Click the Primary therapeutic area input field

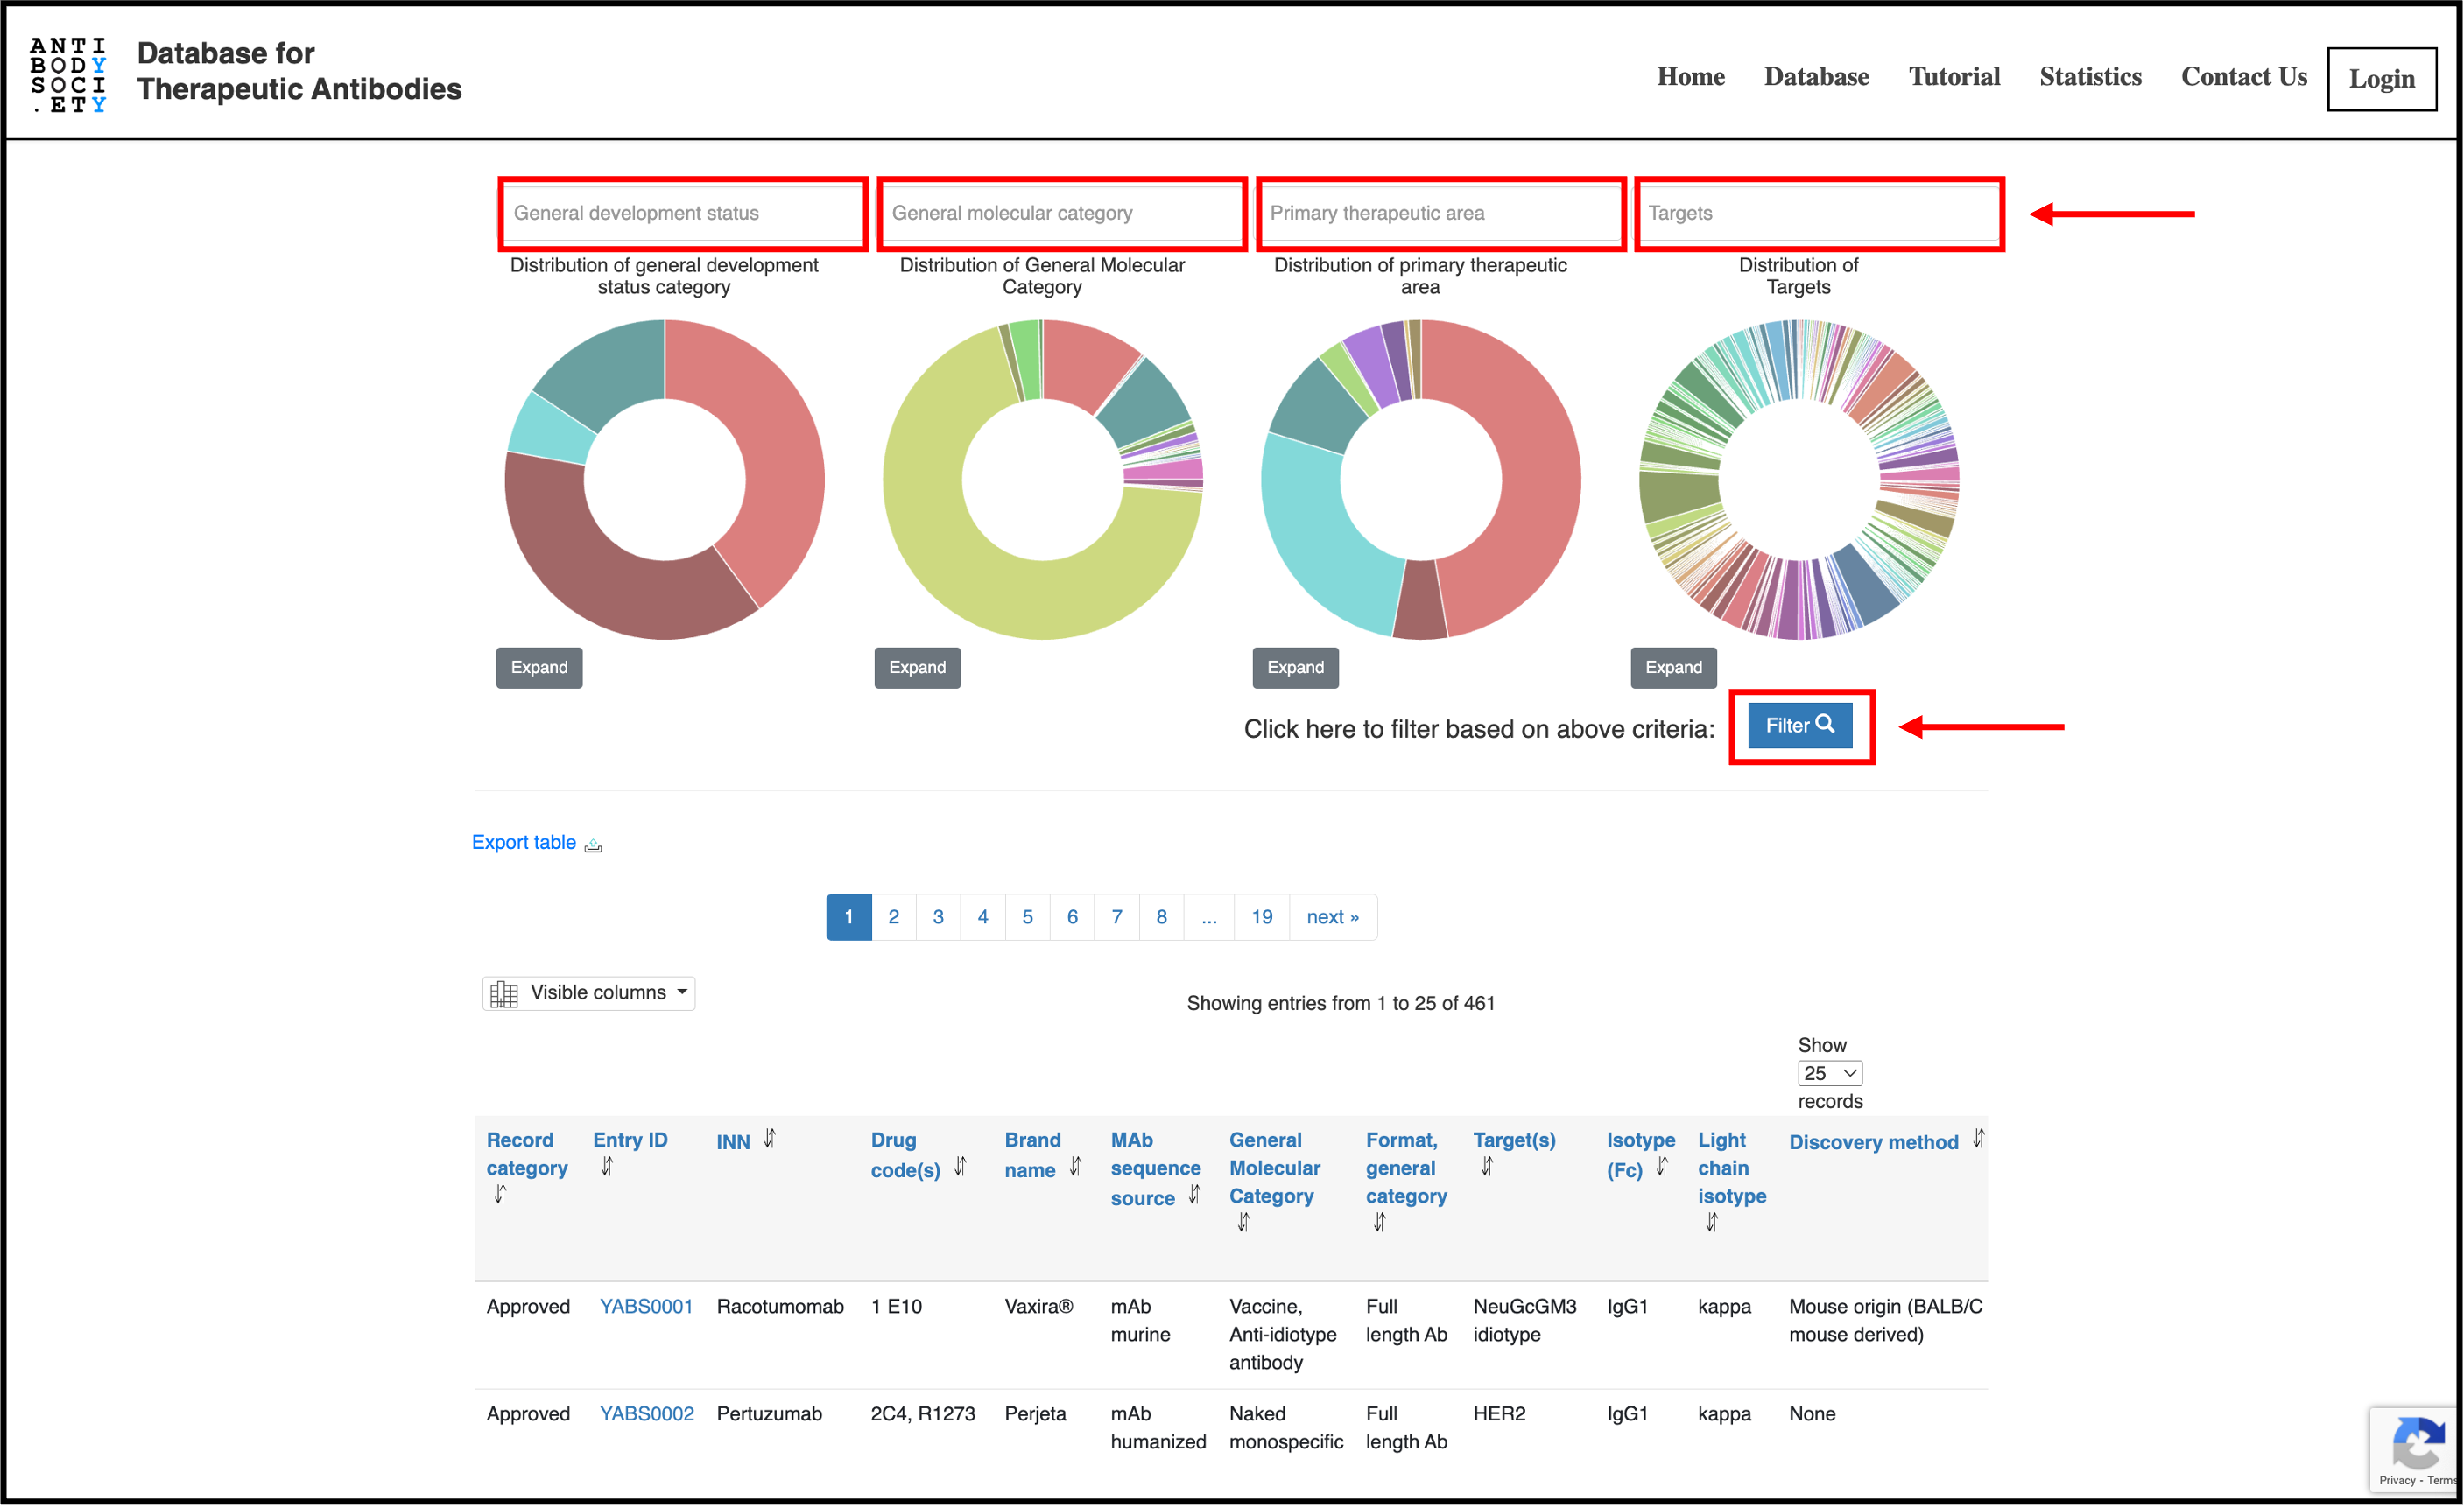click(1440, 213)
